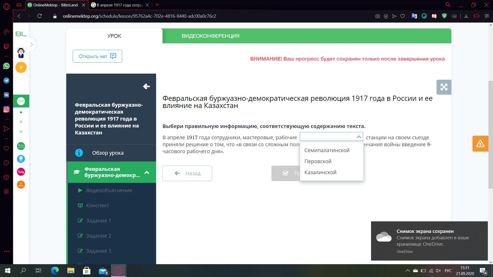Image resolution: width=493 pixels, height=277 pixels.
Task: Open Задание 2 in lesson list
Action: coord(99,236)
